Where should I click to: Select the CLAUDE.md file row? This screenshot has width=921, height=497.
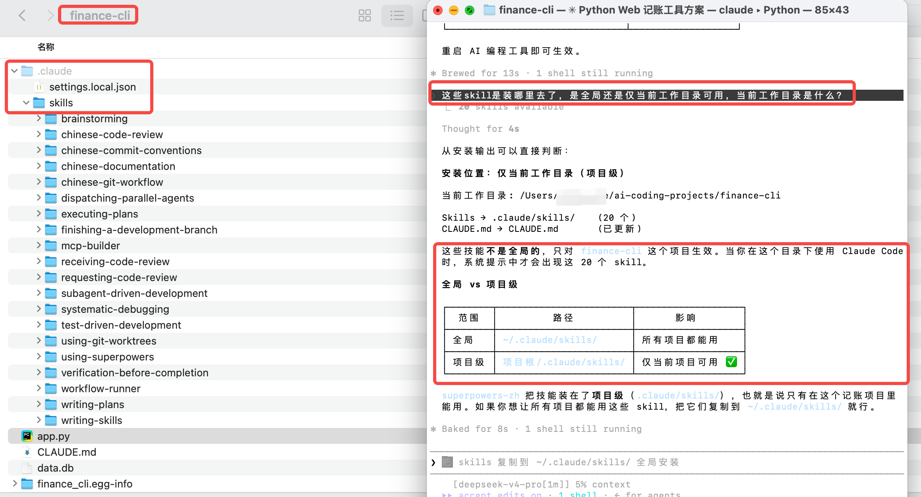[217, 452]
